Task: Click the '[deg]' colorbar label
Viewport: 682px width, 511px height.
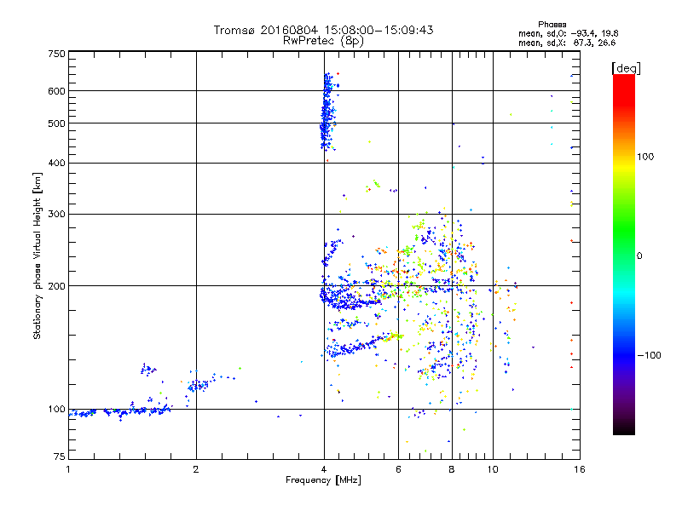Action: [x=626, y=69]
